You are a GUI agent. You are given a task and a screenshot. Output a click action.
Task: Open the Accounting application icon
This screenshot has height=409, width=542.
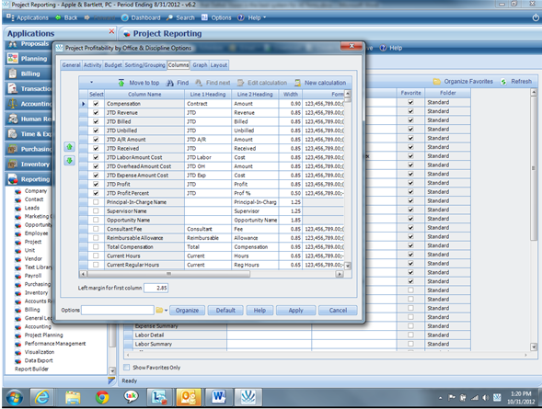13,104
